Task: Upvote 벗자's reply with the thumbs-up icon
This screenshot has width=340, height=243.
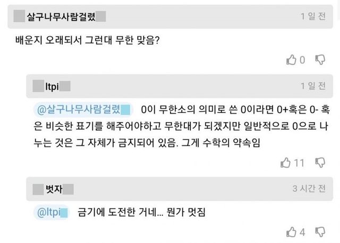Action: (x=291, y=232)
